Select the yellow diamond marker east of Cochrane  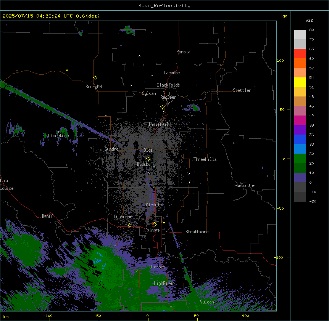130,225
